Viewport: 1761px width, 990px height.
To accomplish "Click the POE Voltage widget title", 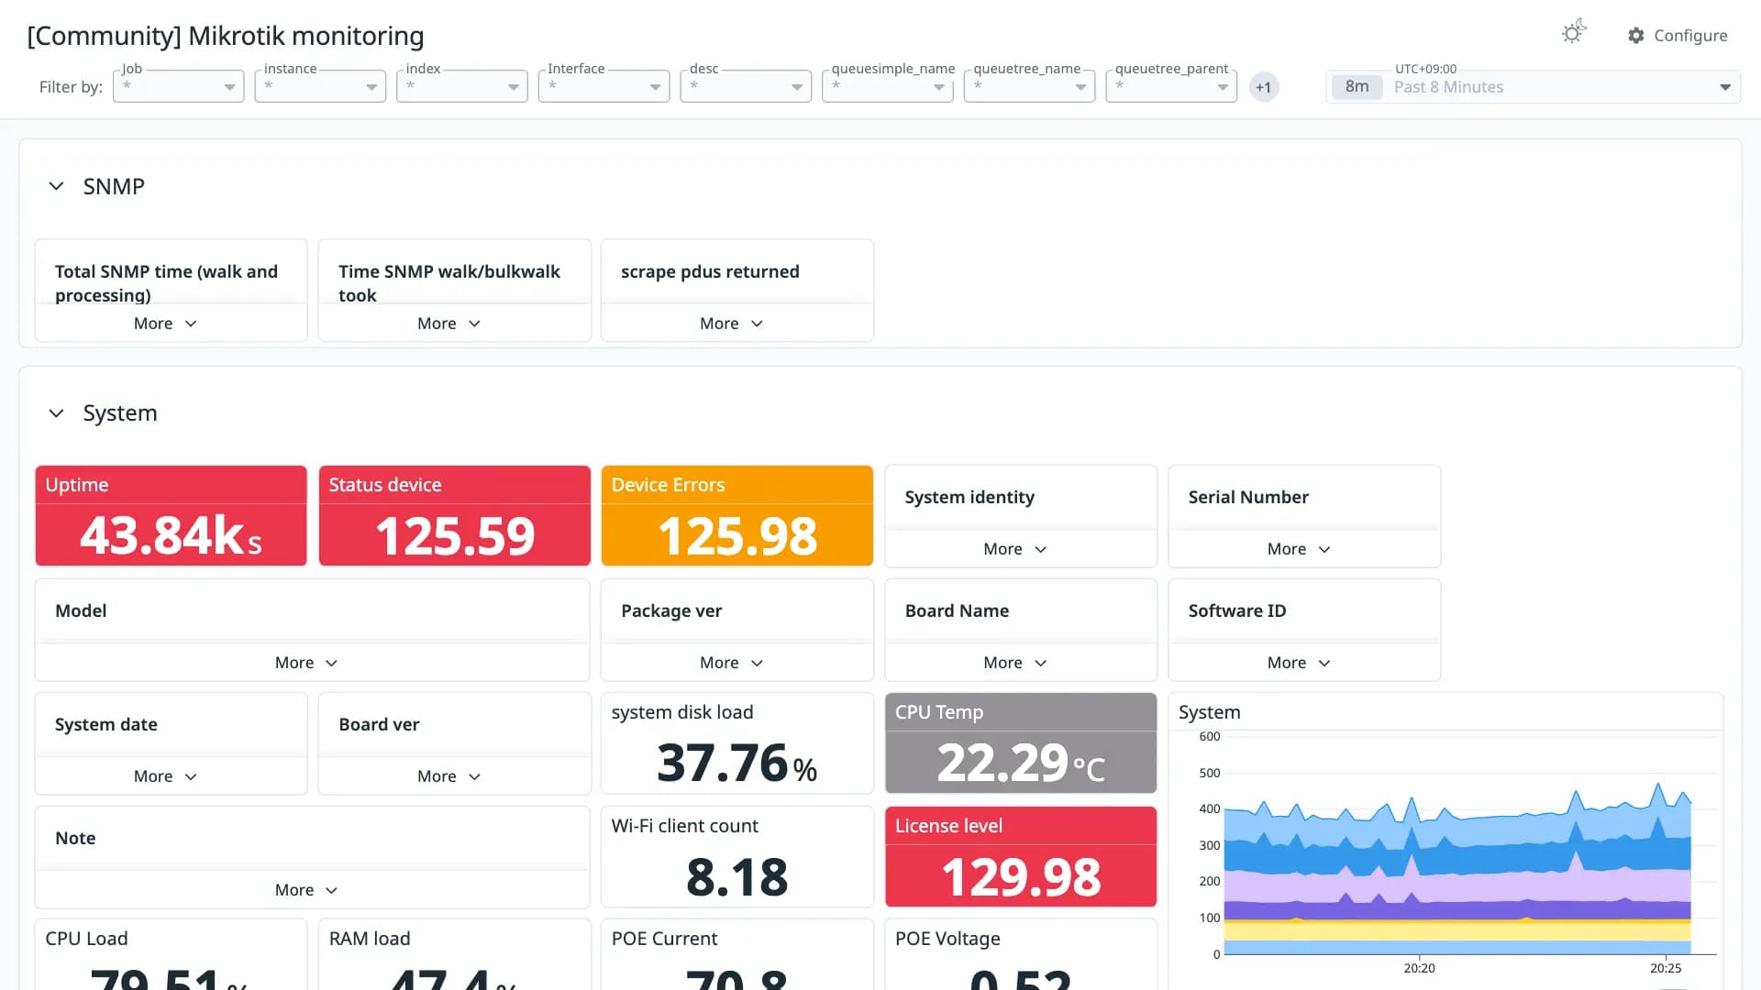I will pyautogui.click(x=947, y=939).
